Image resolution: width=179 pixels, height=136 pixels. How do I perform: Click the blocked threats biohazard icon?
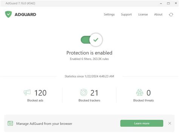140,93
